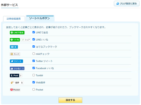Select the ソーシャルボタン tab
Viewport: 141px width, 105px height.
point(40,18)
